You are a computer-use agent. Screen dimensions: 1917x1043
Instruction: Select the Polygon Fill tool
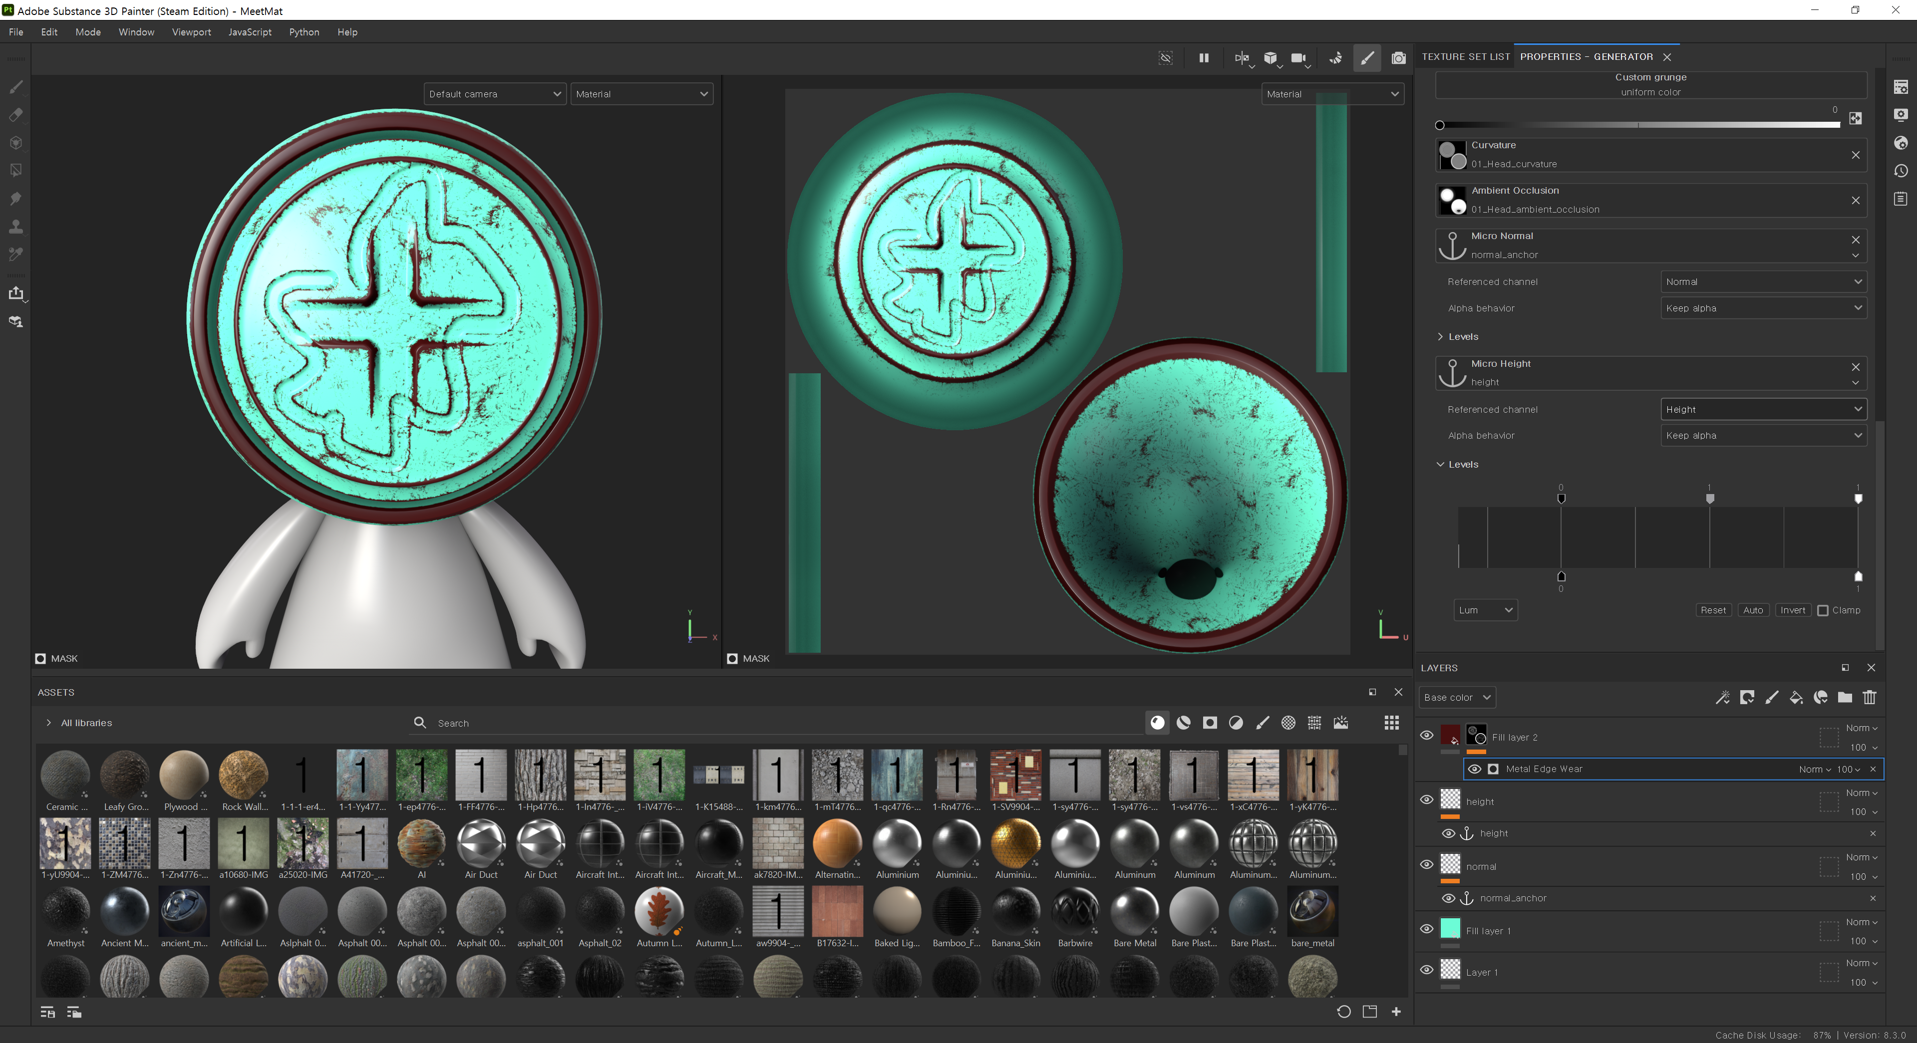(x=15, y=170)
